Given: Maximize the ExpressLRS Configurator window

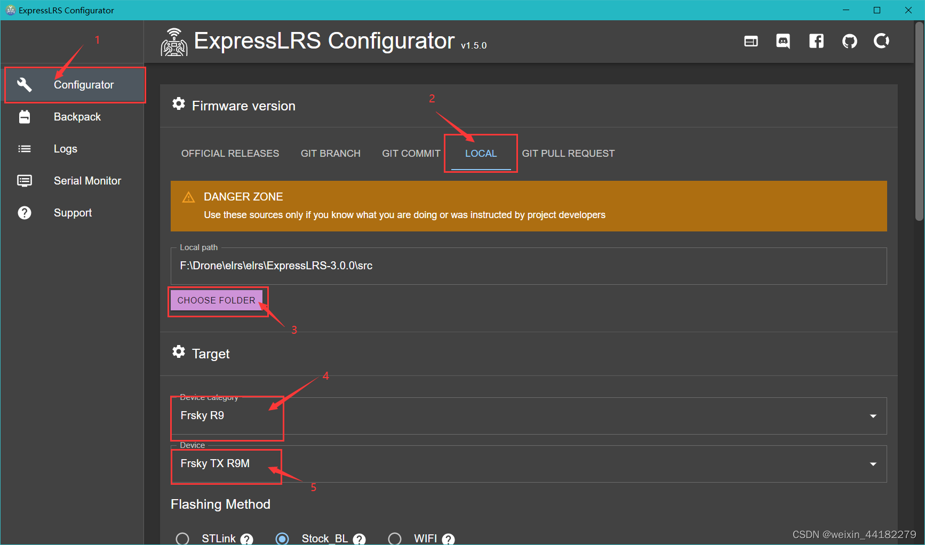Looking at the screenshot, I should tap(877, 10).
